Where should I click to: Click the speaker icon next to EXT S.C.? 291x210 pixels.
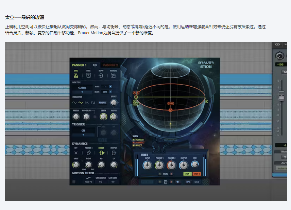tap(177, 182)
